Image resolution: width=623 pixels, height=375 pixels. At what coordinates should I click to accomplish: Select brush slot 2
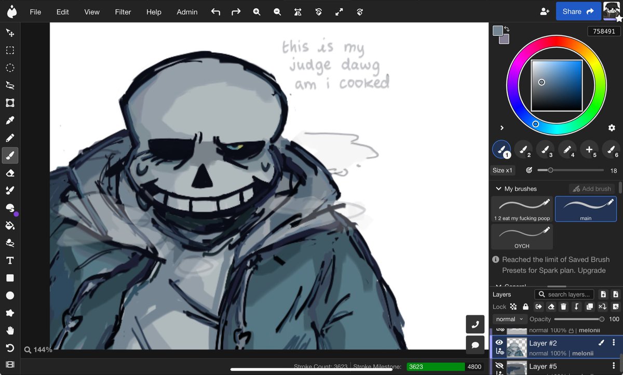[x=523, y=150]
